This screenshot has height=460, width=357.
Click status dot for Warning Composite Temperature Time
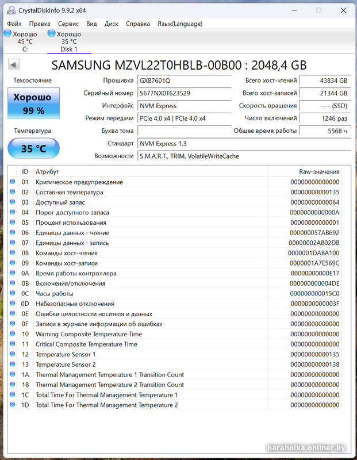point(12,333)
